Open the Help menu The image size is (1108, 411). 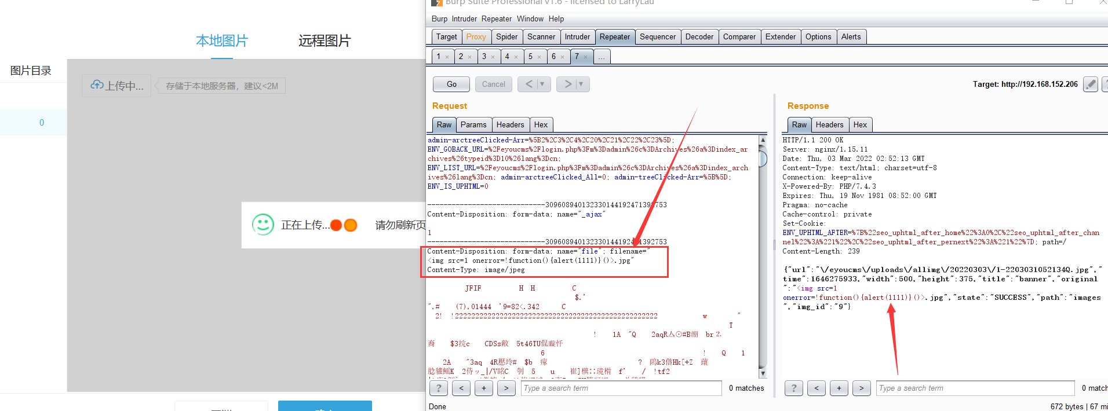coord(556,19)
